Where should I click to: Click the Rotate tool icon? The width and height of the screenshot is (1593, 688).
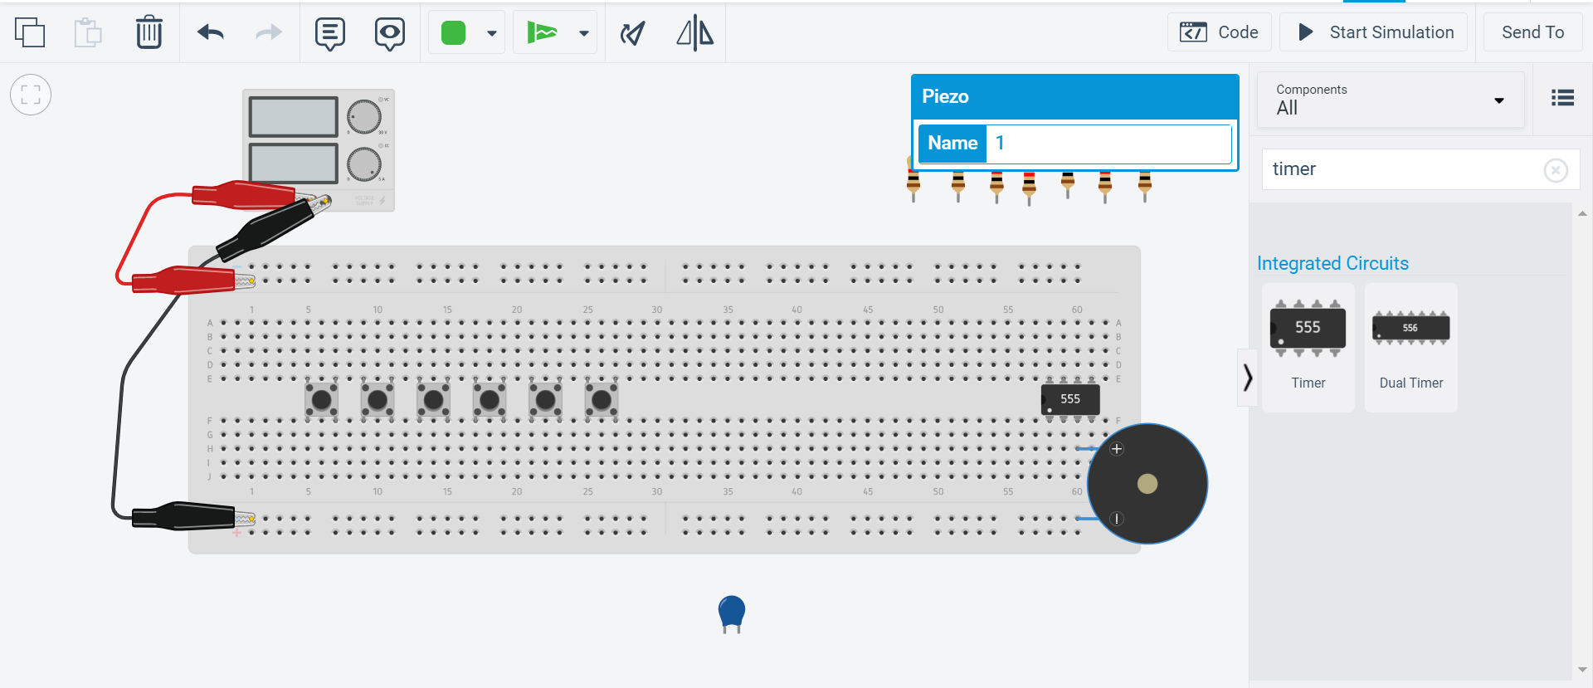pos(632,33)
